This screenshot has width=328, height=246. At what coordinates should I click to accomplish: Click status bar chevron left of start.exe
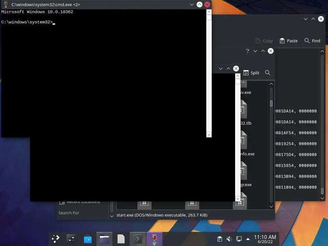point(112,216)
